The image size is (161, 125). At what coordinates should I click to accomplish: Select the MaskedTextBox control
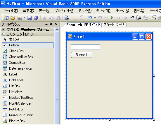click(27, 98)
